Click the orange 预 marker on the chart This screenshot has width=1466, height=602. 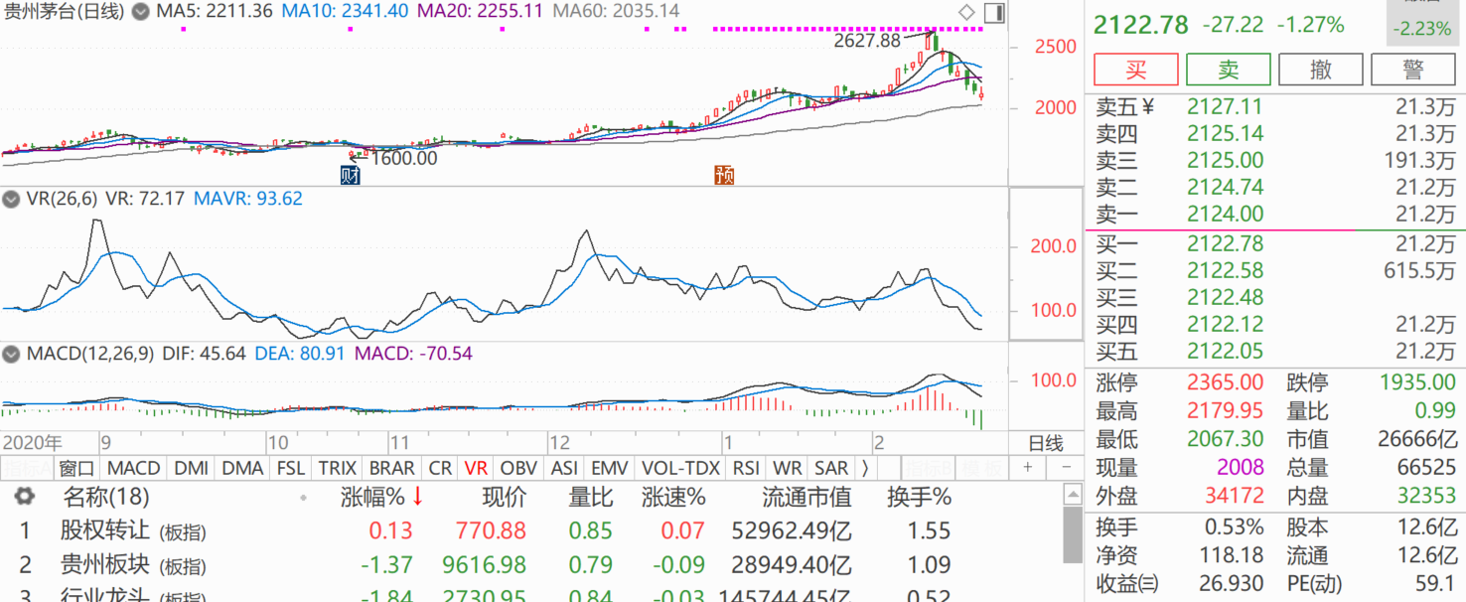724,176
